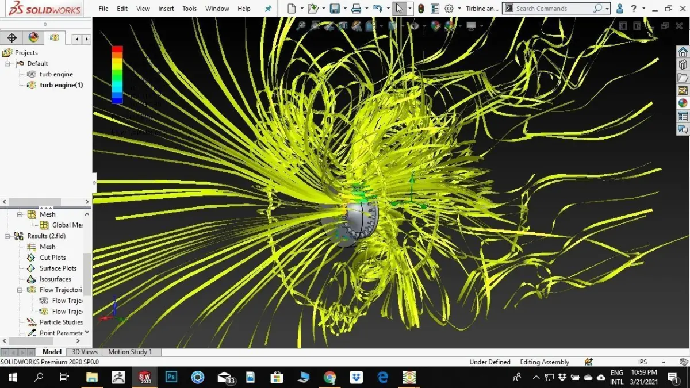The image size is (690, 388).
Task: Switch to the Motion Study 1 tab
Action: point(131,352)
